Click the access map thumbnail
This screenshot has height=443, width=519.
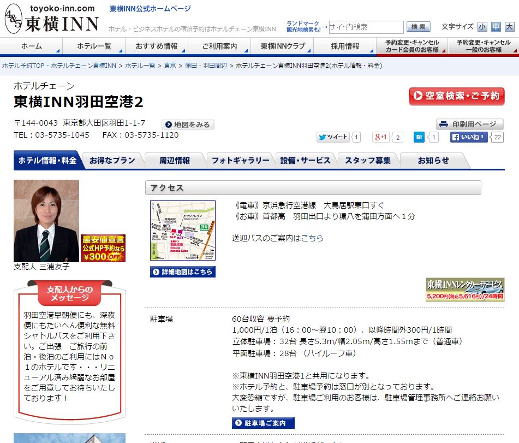click(x=182, y=231)
